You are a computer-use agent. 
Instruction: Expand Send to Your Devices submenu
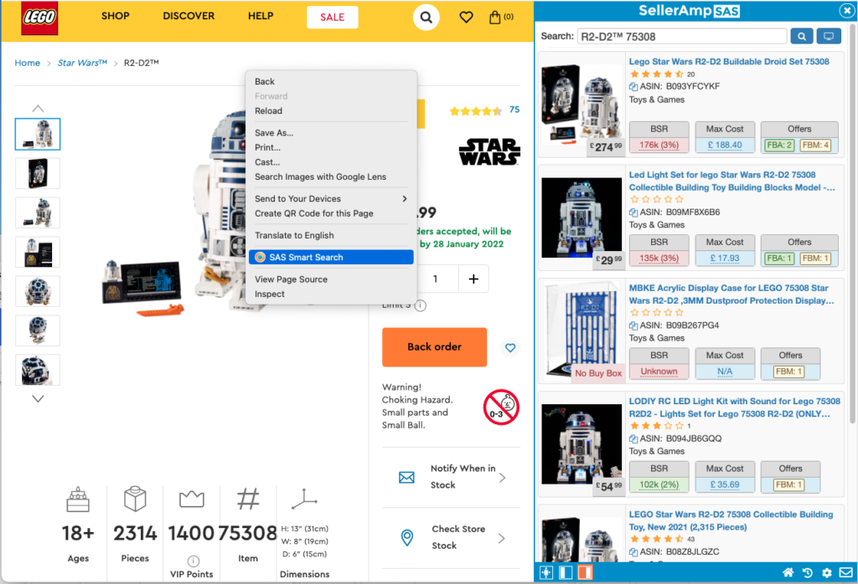[x=330, y=199]
